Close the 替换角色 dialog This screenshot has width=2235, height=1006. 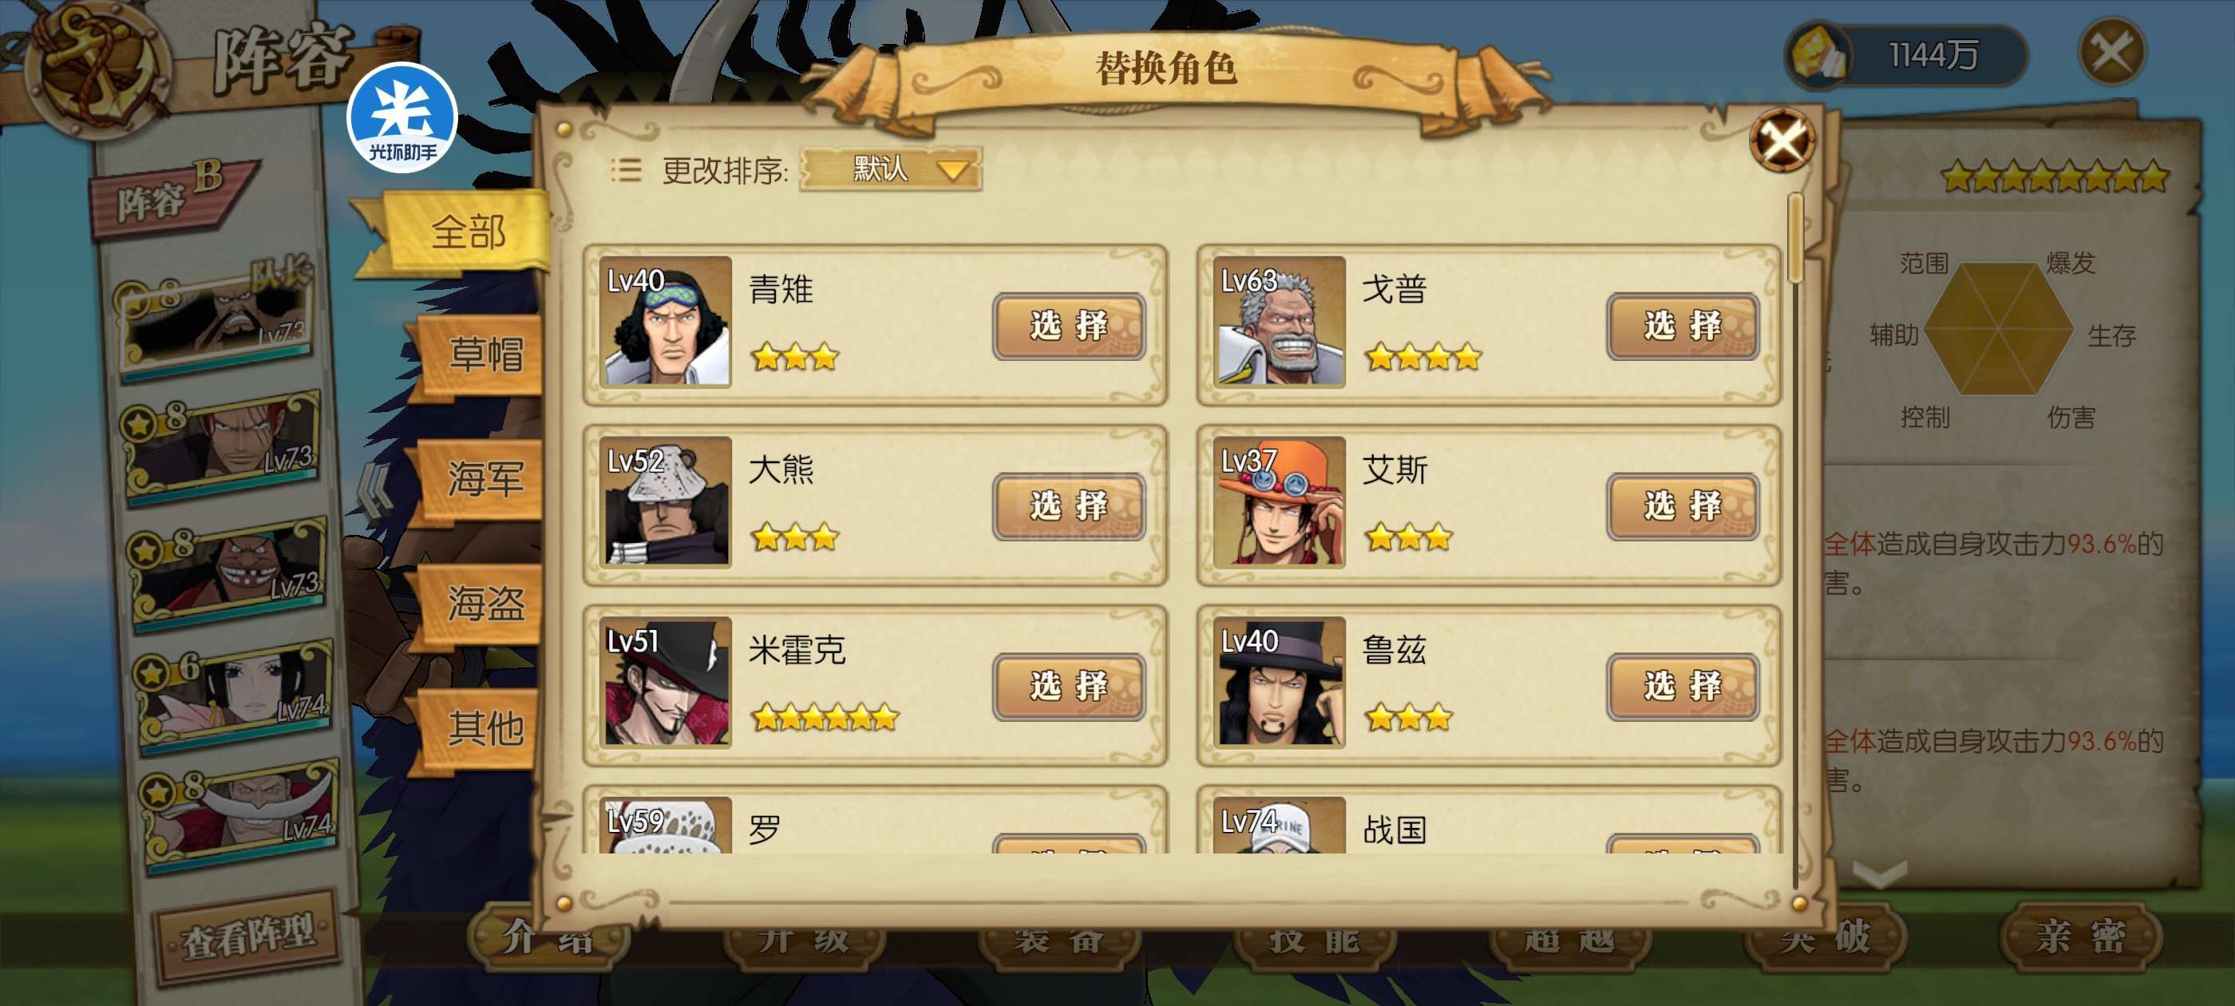(x=1783, y=140)
